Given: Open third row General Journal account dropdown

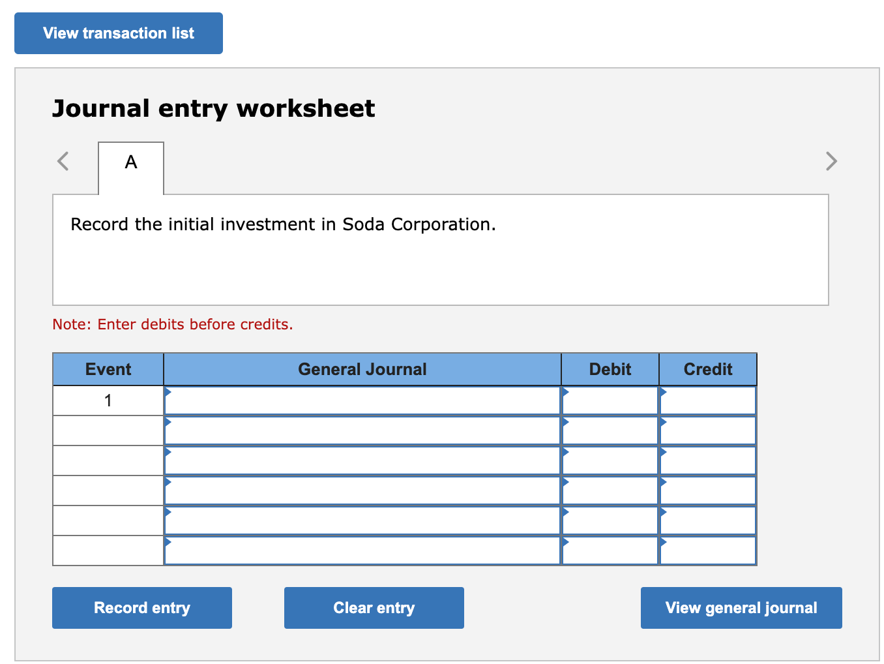Looking at the screenshot, I should point(362,460).
